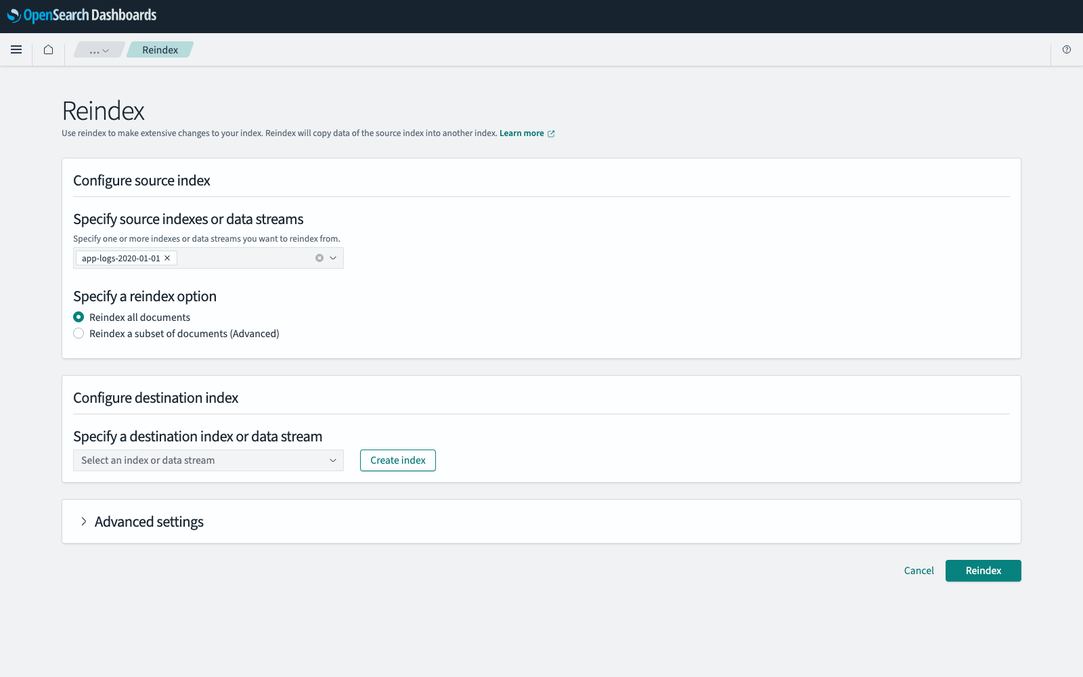Open the hamburger navigation menu
The width and height of the screenshot is (1083, 677).
click(x=16, y=49)
